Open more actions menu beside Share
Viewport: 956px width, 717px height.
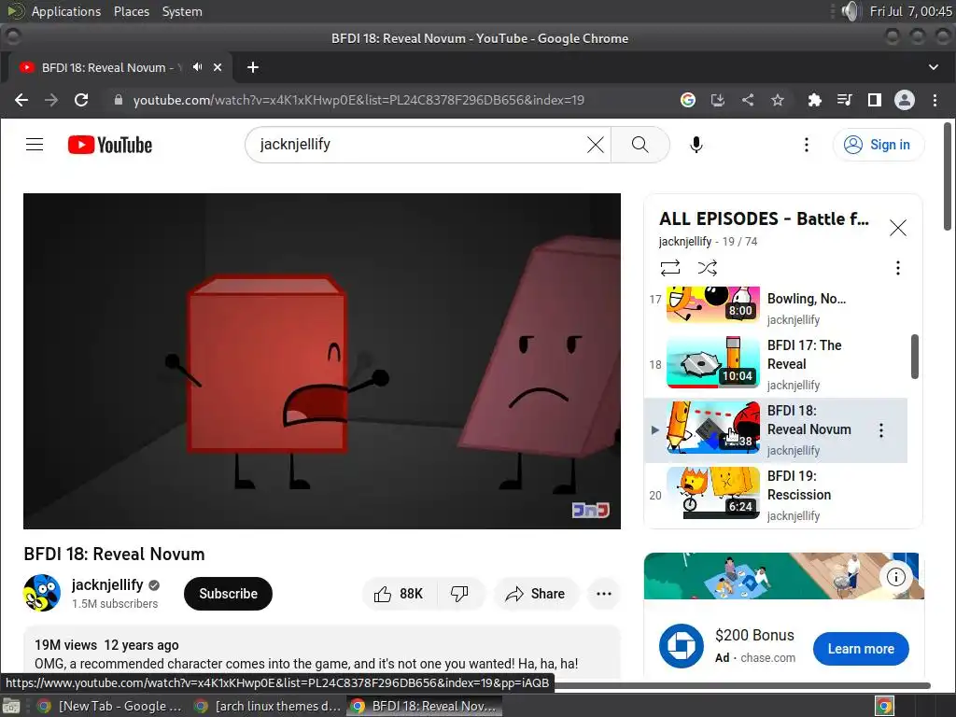click(604, 593)
